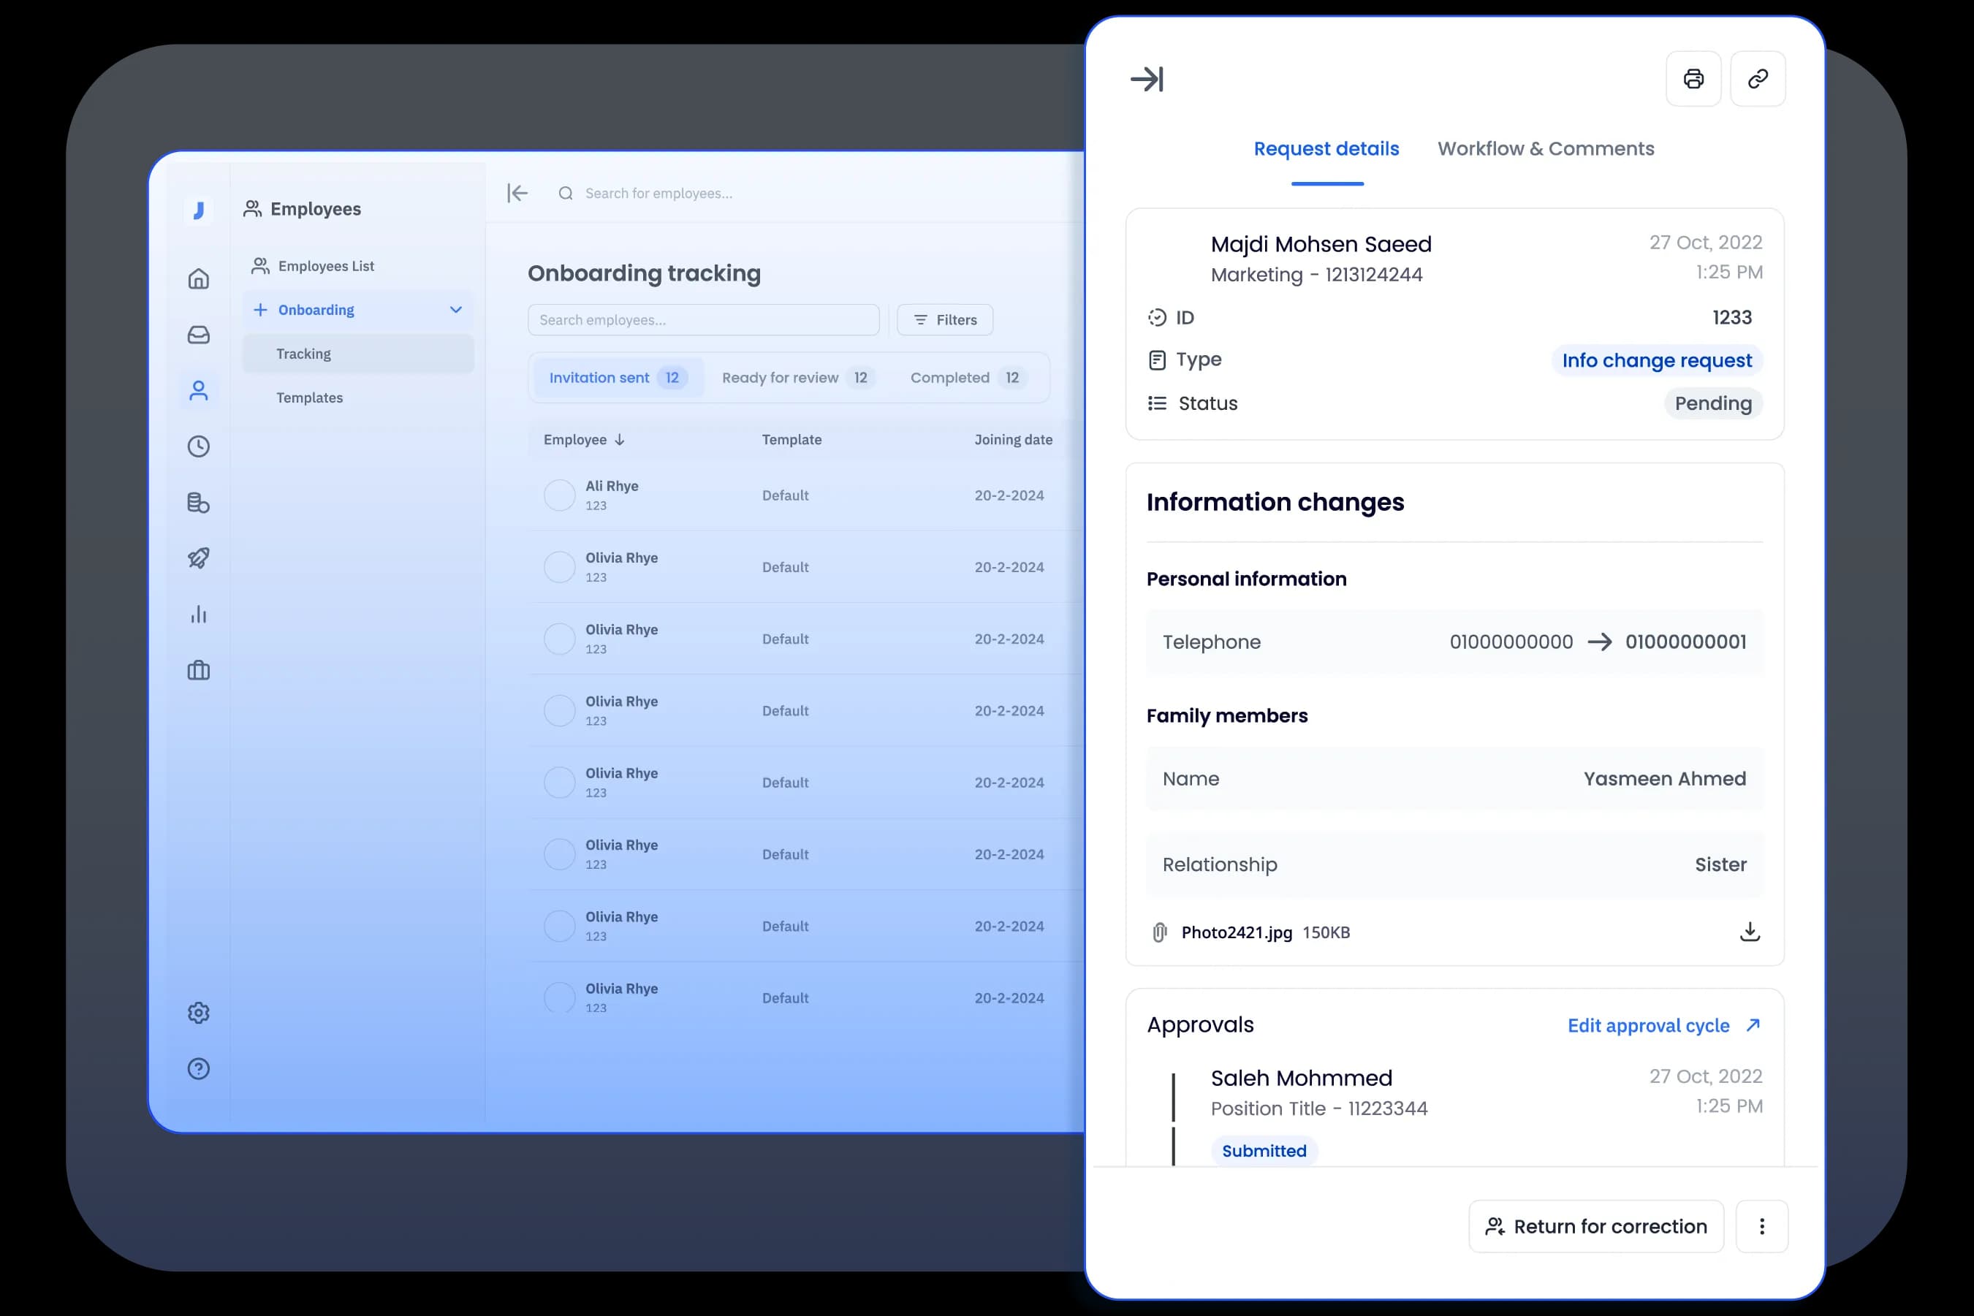
Task: Select the Ready for review tab
Action: pyautogui.click(x=798, y=378)
